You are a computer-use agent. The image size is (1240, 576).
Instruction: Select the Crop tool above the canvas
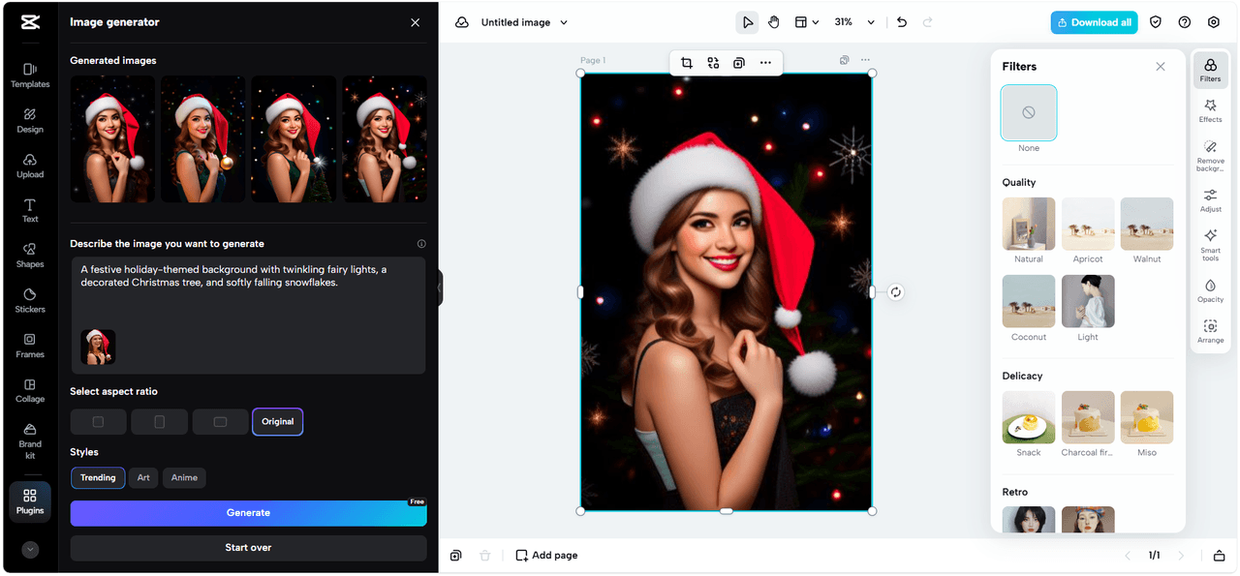tap(687, 62)
